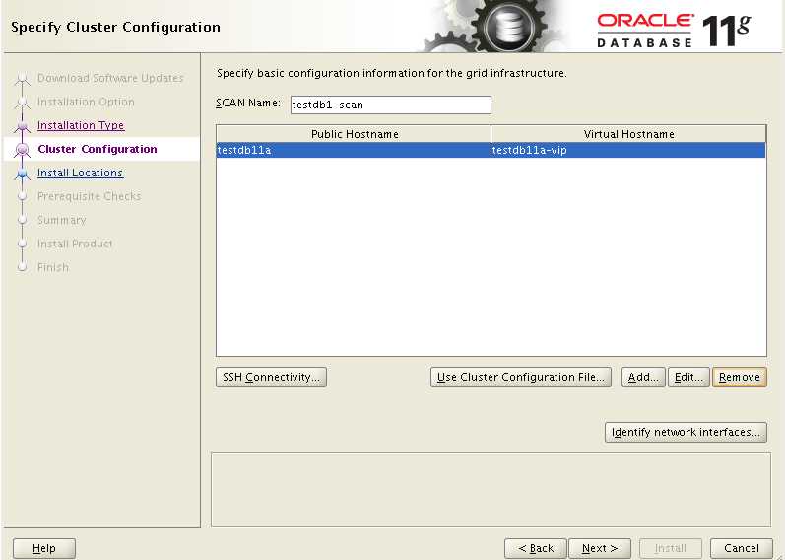Viewport: 785px width, 560px height.
Task: Open Identify network interfaces dialog
Action: [x=686, y=432]
